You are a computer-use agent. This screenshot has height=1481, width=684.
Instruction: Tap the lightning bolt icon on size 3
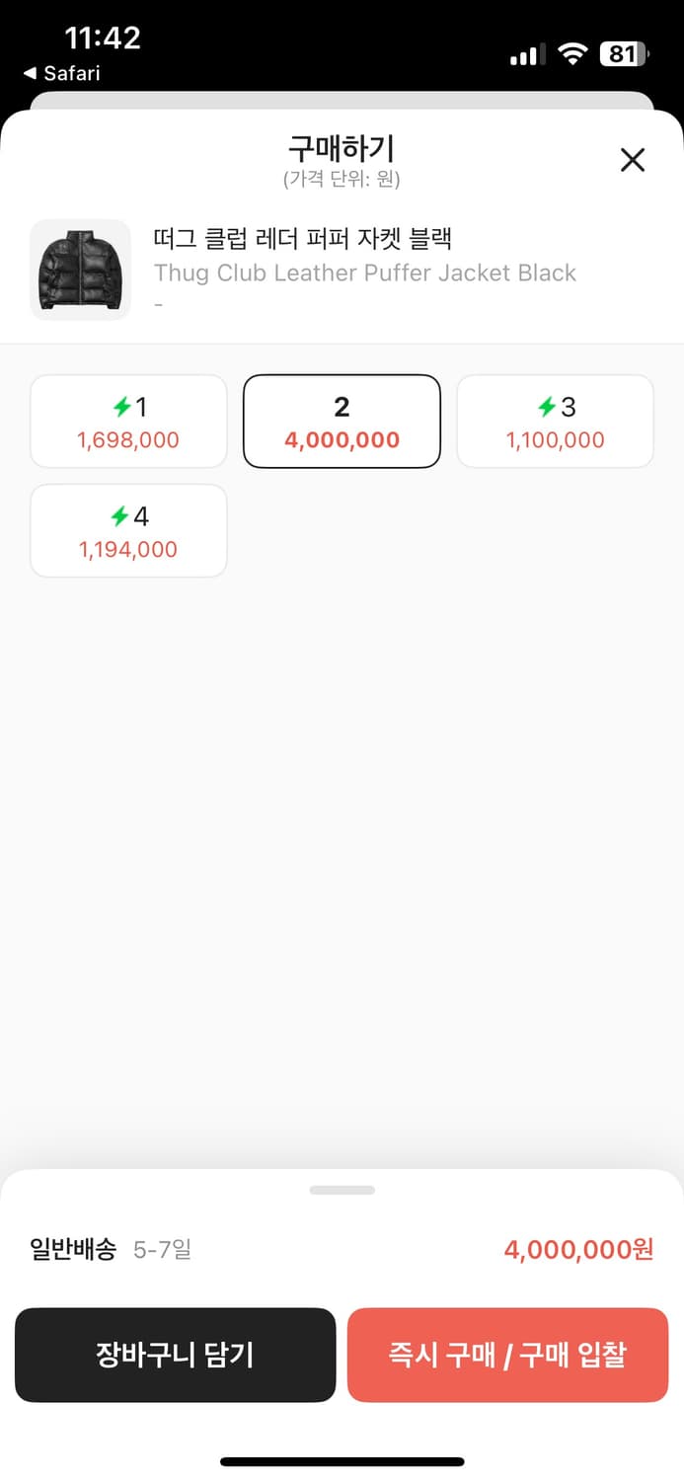(x=547, y=406)
